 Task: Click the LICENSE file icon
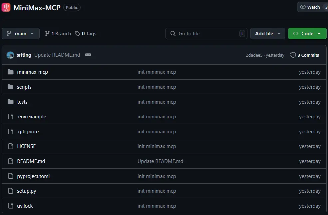pos(11,146)
